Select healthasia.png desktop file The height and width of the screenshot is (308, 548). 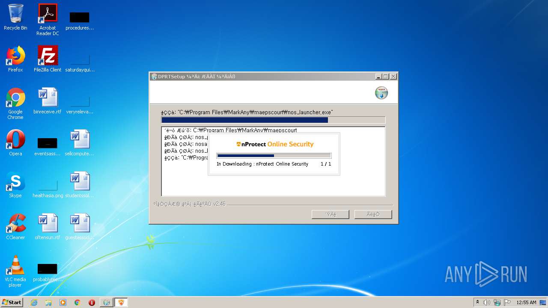(48, 188)
